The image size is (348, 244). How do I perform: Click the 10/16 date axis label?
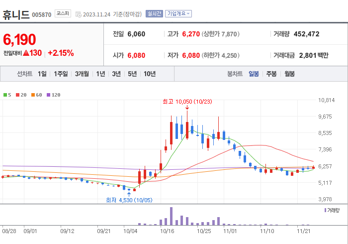[167, 232]
